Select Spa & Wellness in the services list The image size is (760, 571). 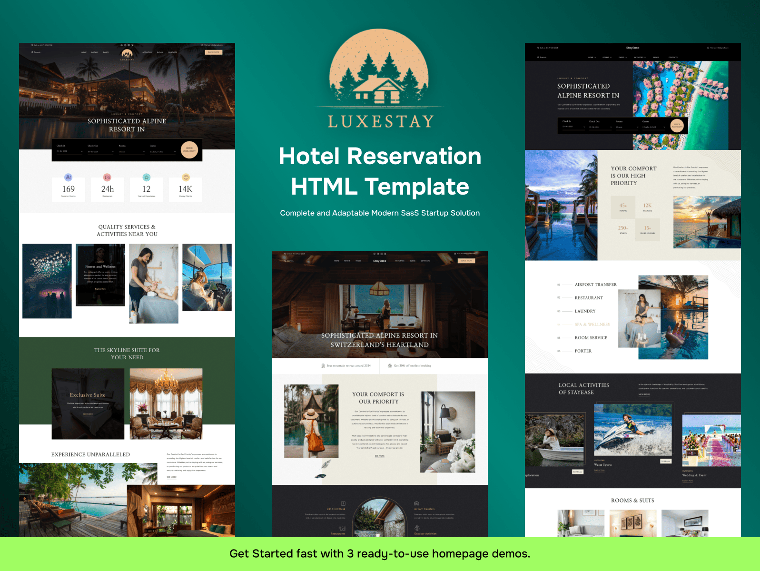tap(592, 325)
